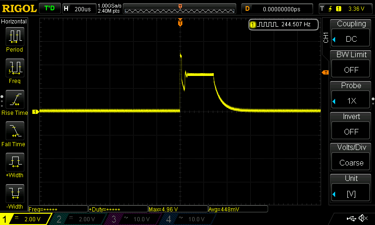This screenshot has height=225, width=375.
Task: Click the page indicator dots on left edge
Action: pyautogui.click(x=2, y=101)
